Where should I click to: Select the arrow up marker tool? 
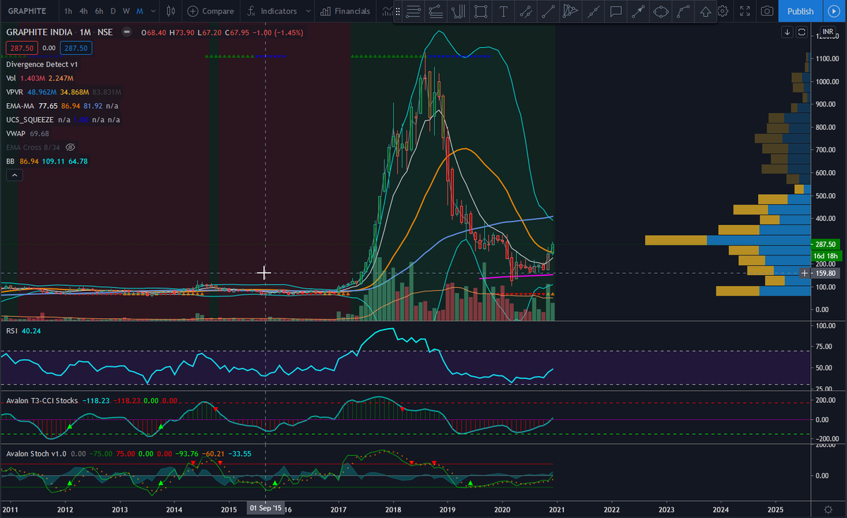click(705, 11)
